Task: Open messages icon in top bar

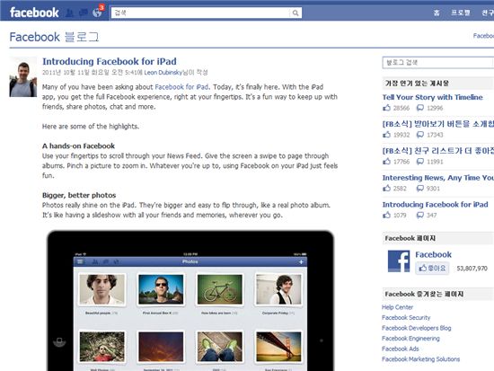Action: pyautogui.click(x=84, y=13)
